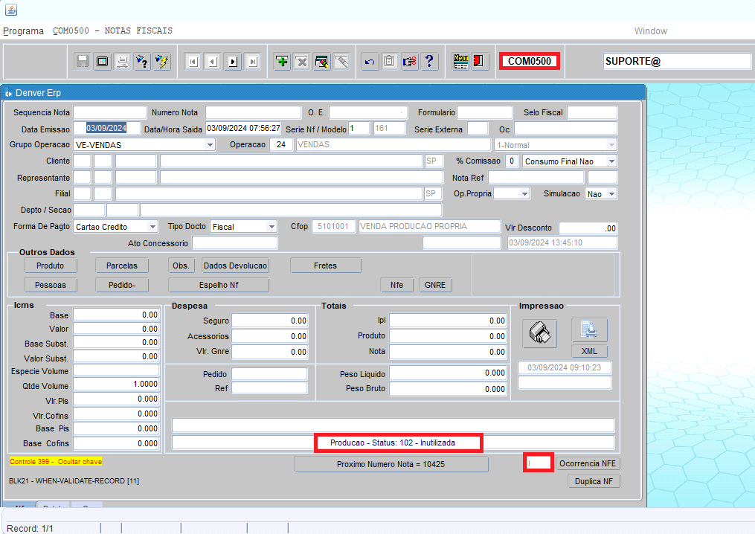Click the pointing hand toolbar icon
Screen dimensions: 755x534
coord(410,62)
